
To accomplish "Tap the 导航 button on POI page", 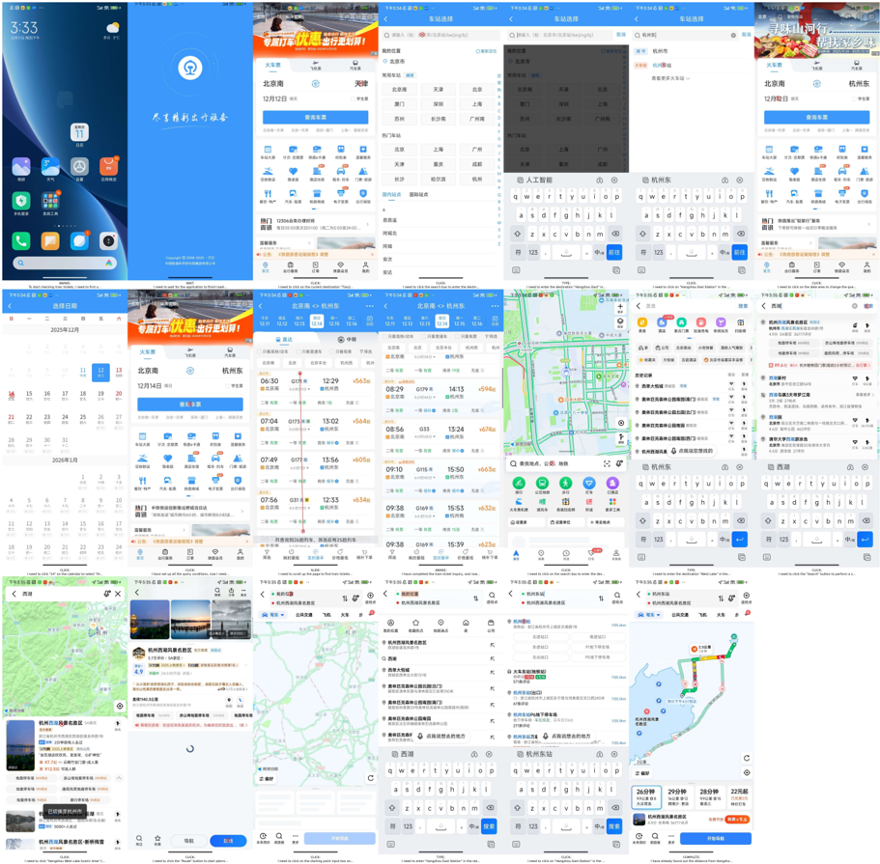I will coord(189,841).
